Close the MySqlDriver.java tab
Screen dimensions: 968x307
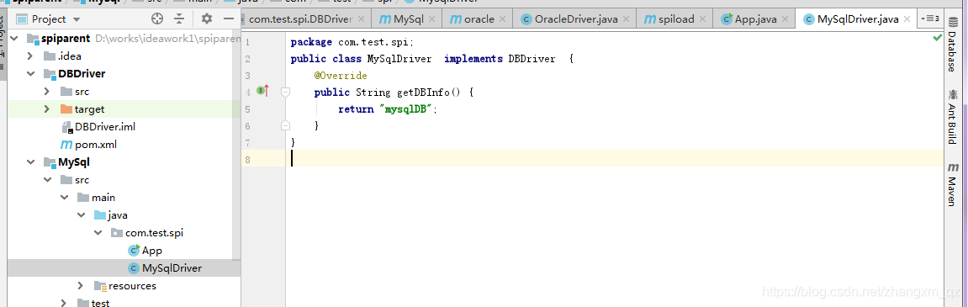(907, 19)
